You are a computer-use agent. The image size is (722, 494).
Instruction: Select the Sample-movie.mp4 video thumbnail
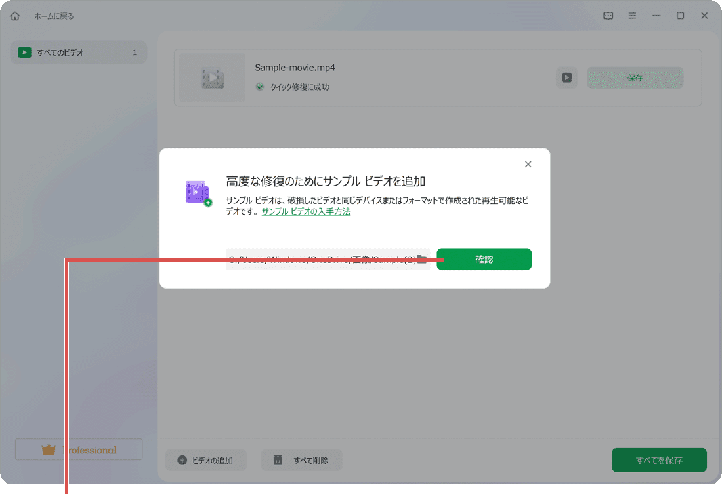[x=211, y=77]
